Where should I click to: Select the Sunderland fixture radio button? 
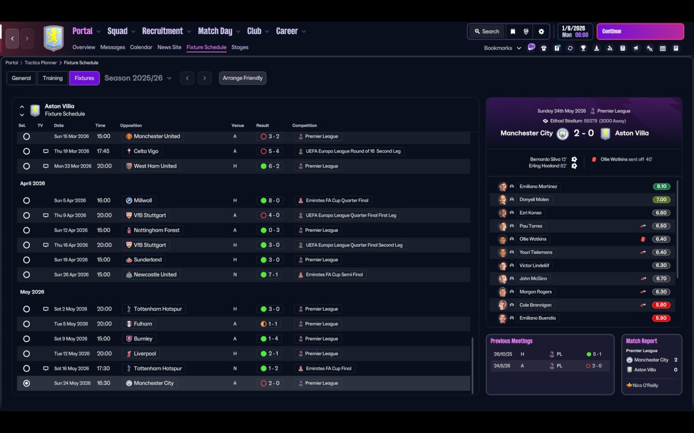[x=27, y=260]
